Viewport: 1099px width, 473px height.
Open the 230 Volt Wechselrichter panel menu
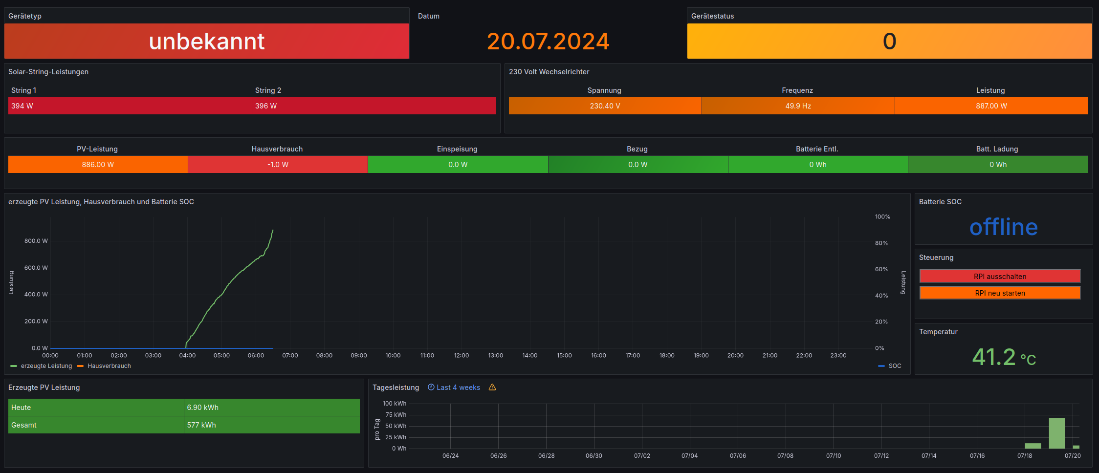(549, 72)
